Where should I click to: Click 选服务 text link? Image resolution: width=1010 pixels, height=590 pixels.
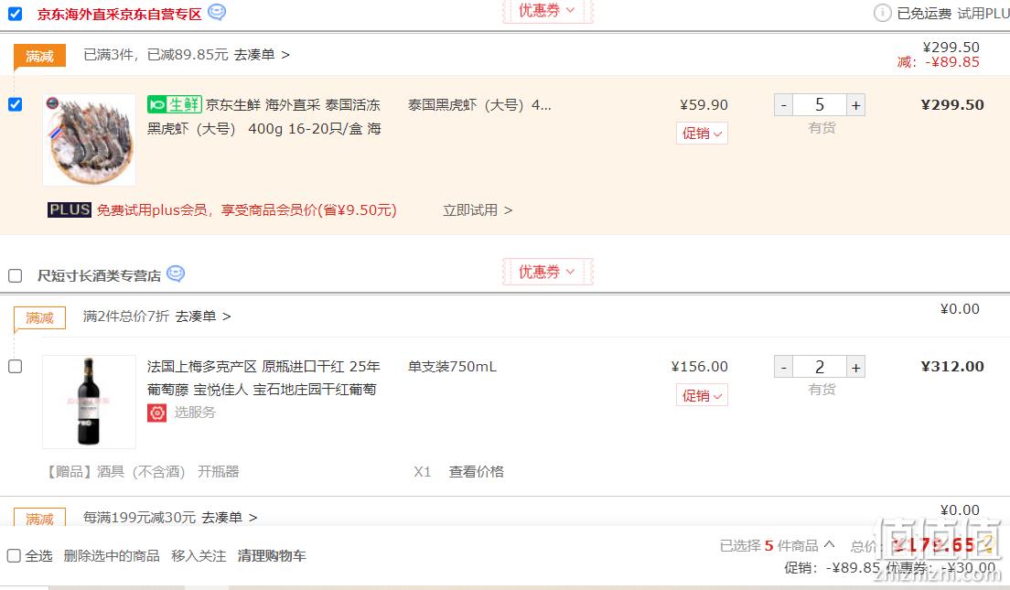click(195, 413)
